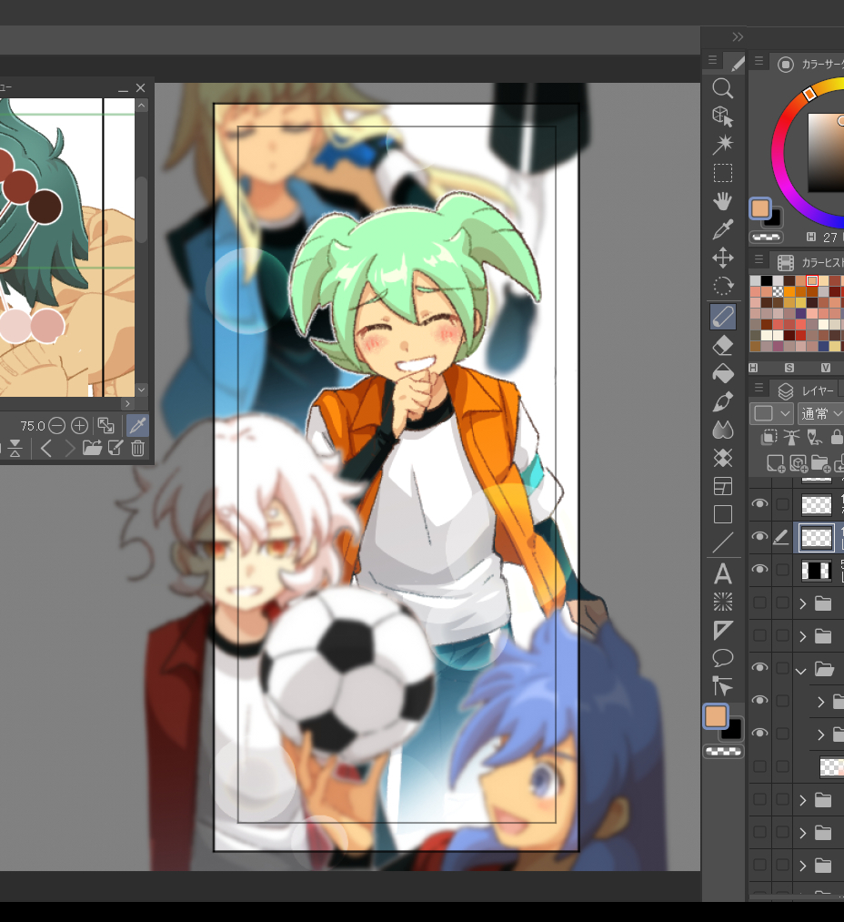Open レイヤー panel hamburger menu
This screenshot has height=922, width=844.
coord(759,388)
